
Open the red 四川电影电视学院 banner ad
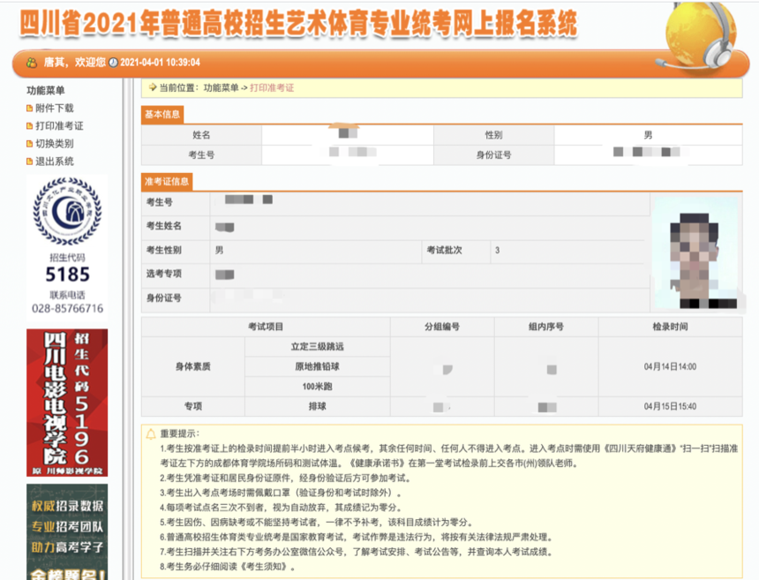tap(67, 403)
